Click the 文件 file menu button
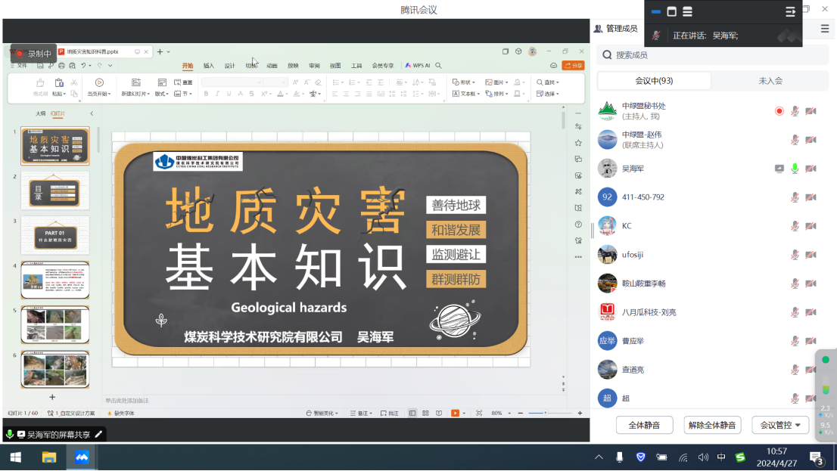This screenshot has height=471, width=837. coord(19,66)
